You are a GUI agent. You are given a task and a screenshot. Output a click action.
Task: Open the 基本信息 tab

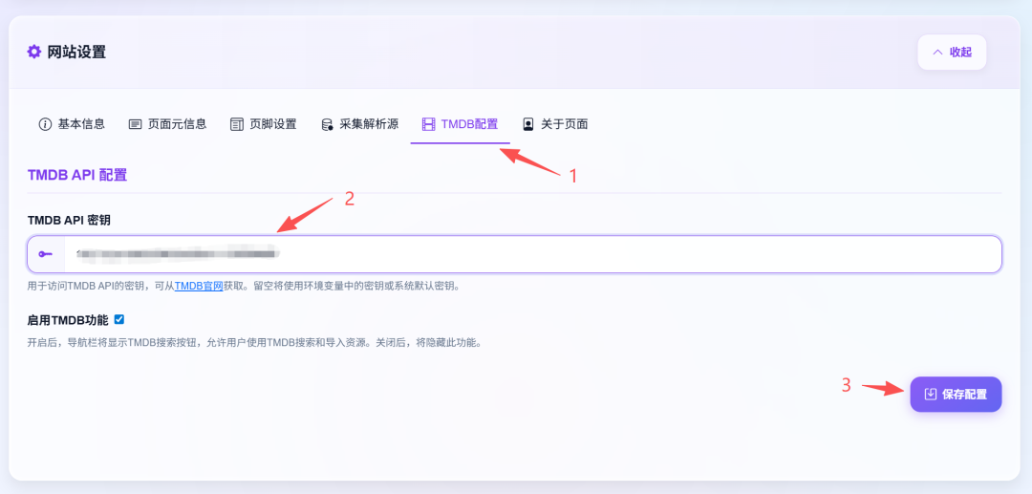click(72, 123)
